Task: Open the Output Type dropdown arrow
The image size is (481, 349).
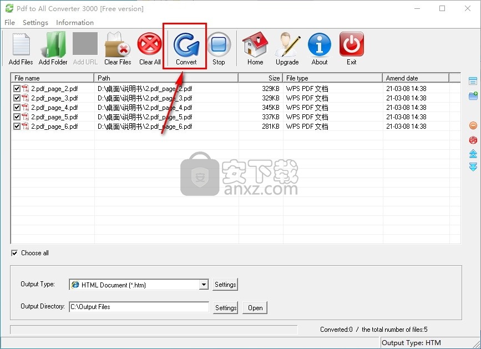Action: pyautogui.click(x=204, y=285)
